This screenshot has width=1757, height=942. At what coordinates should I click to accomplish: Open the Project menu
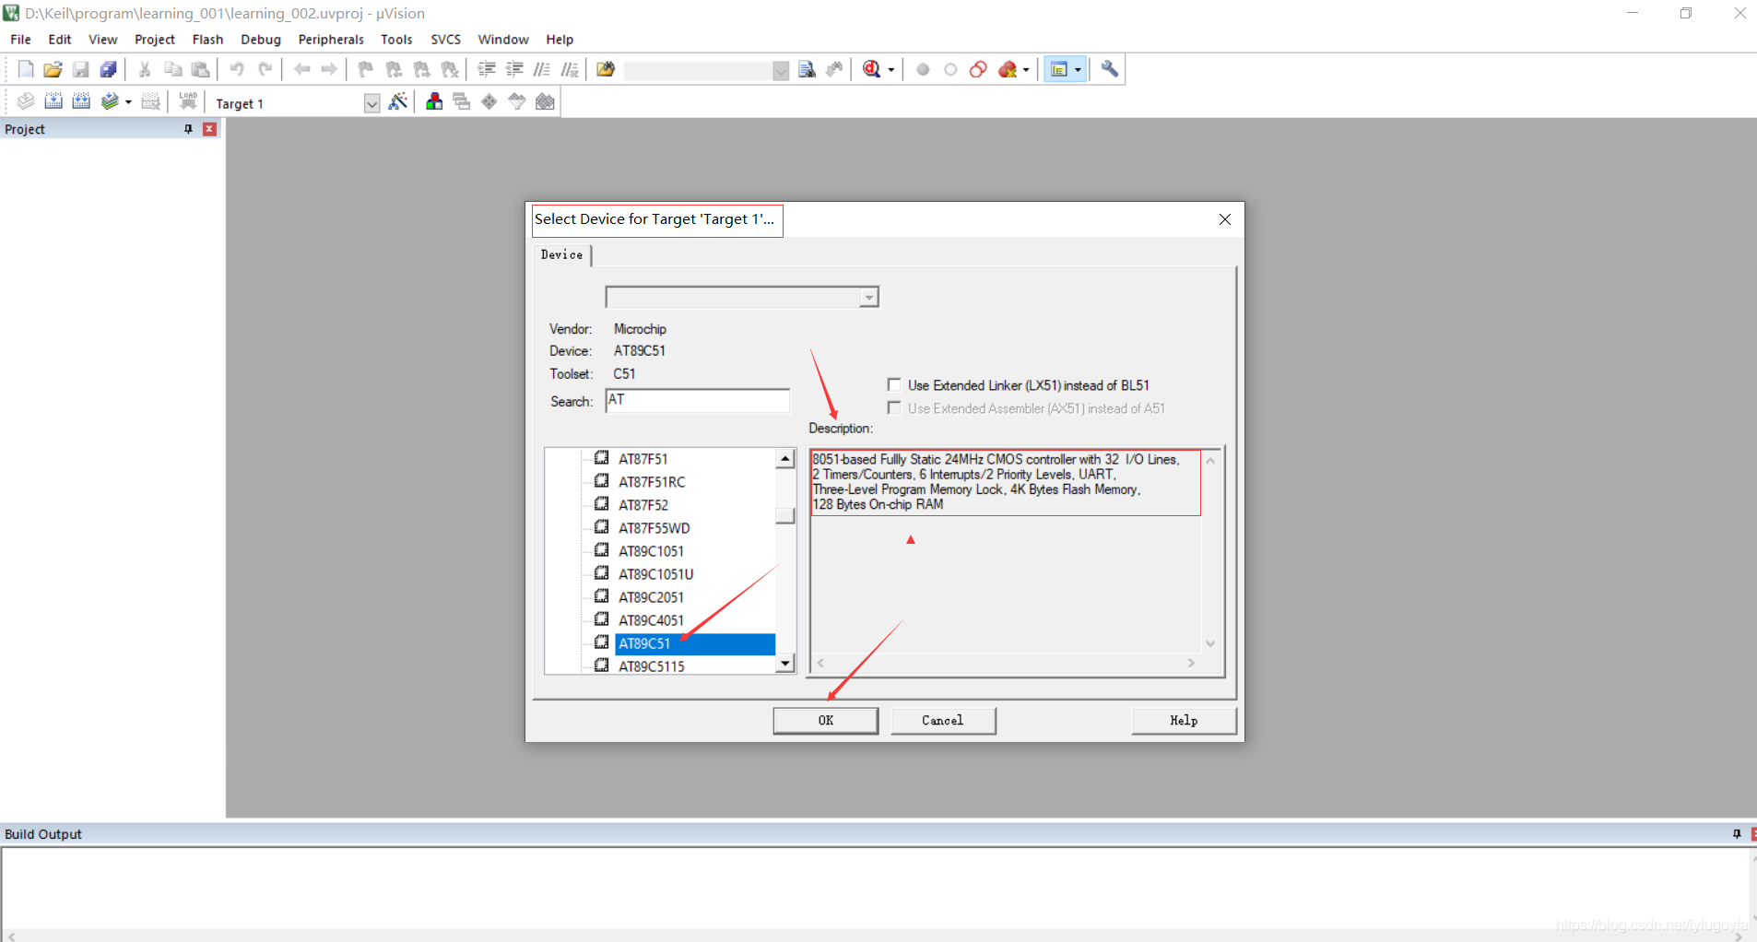pos(155,40)
